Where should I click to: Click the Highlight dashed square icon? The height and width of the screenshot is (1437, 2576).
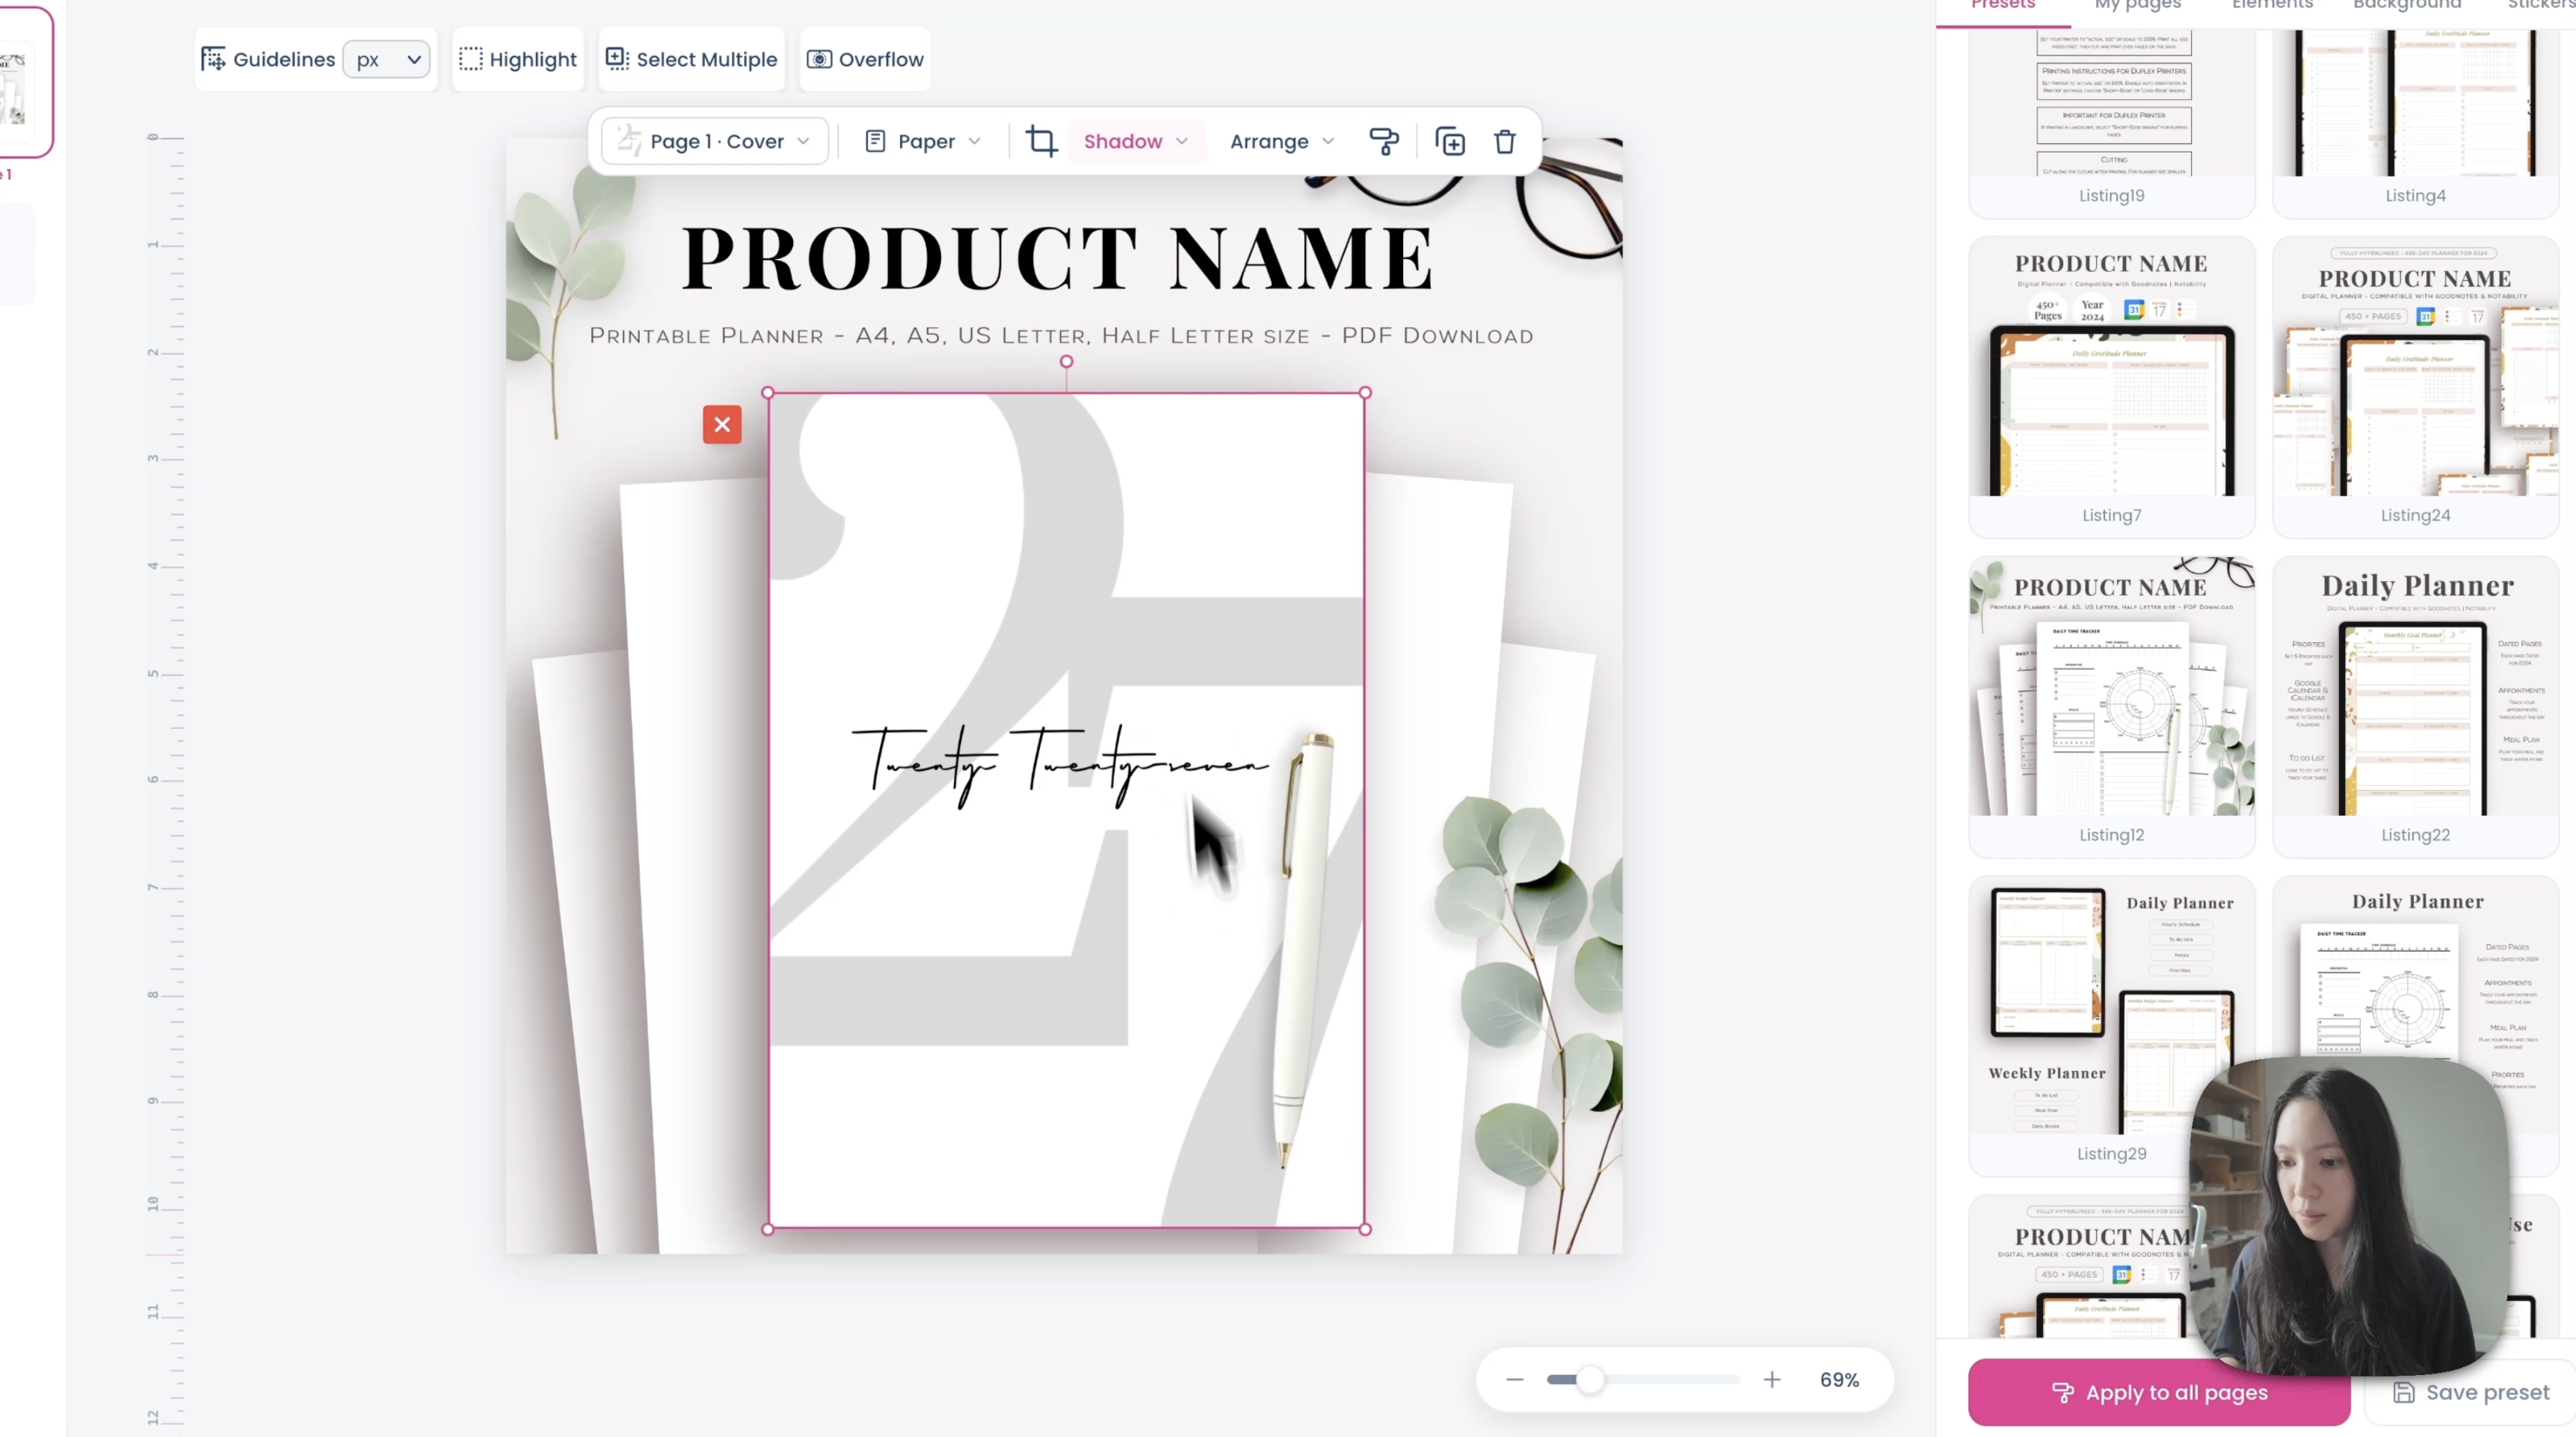pos(470,59)
